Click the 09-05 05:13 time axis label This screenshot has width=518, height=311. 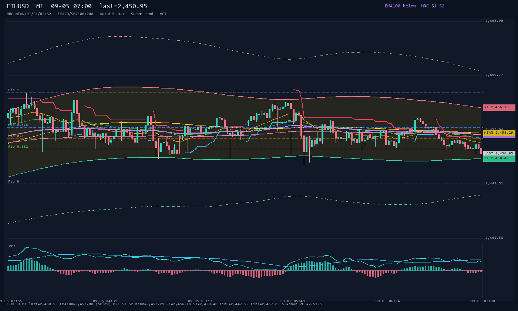point(200,301)
